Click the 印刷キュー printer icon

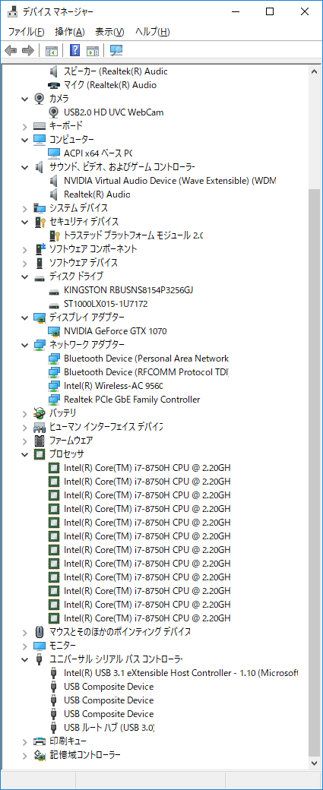tap(40, 741)
